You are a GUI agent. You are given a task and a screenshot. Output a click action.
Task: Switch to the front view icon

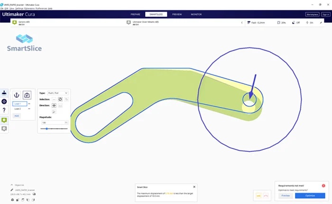pyautogui.click(x=18, y=200)
